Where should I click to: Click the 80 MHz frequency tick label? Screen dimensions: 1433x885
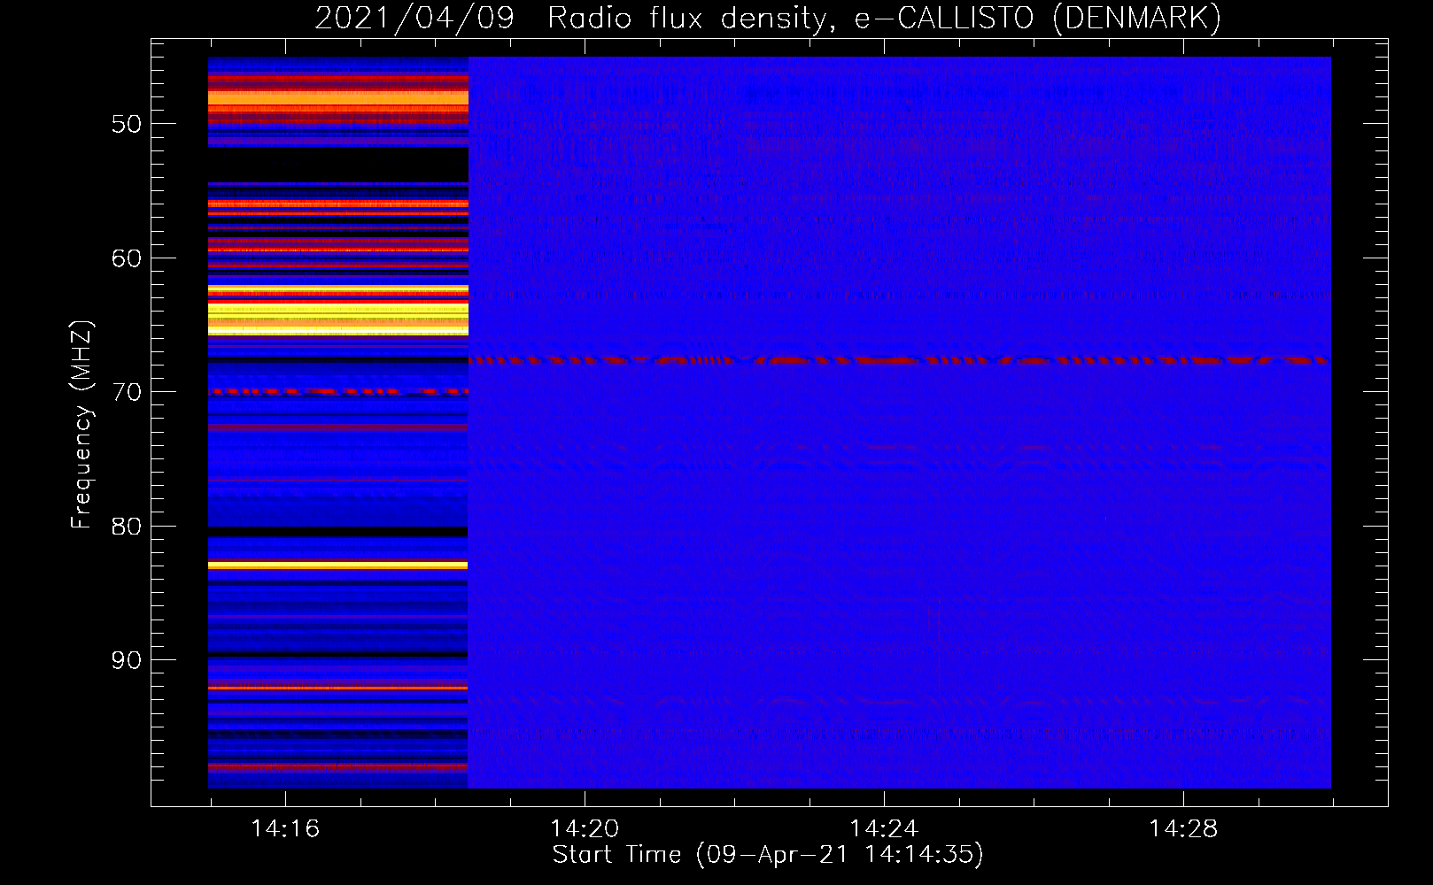(127, 527)
